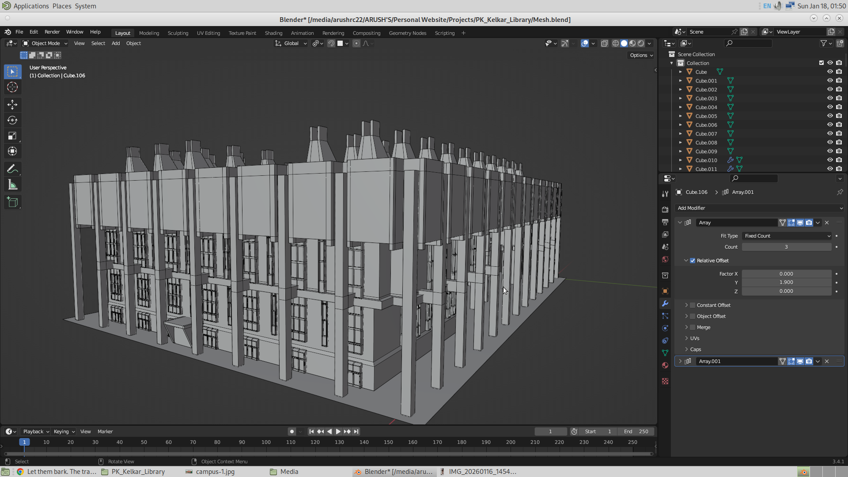Activate the Annotate pencil tool
Screen dimensions: 848x477
point(12,169)
